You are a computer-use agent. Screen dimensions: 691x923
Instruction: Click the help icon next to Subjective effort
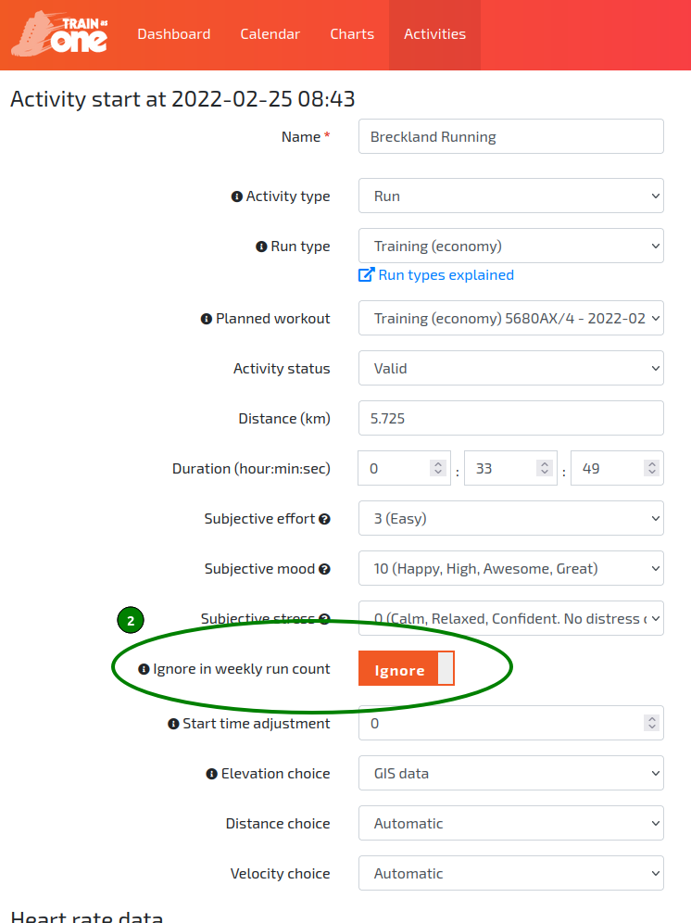point(324,519)
